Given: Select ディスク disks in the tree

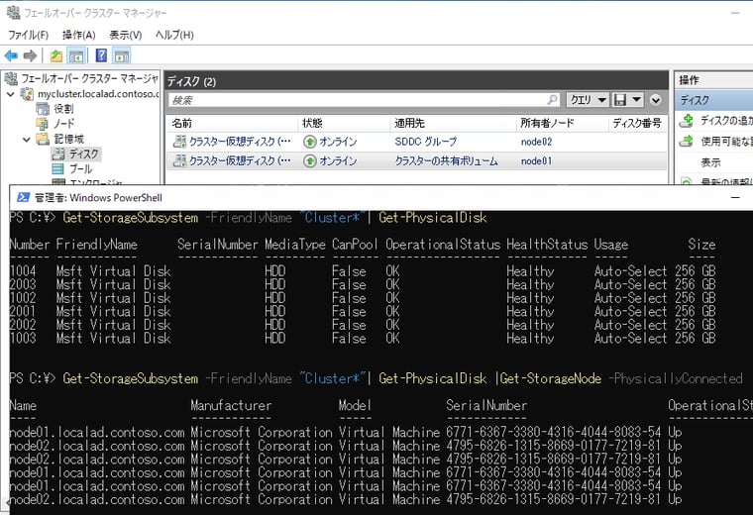Looking at the screenshot, I should coord(84,154).
